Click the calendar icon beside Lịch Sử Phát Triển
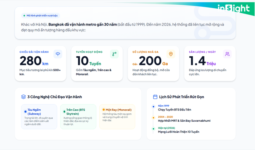The image size is (255, 150). (x=155, y=97)
